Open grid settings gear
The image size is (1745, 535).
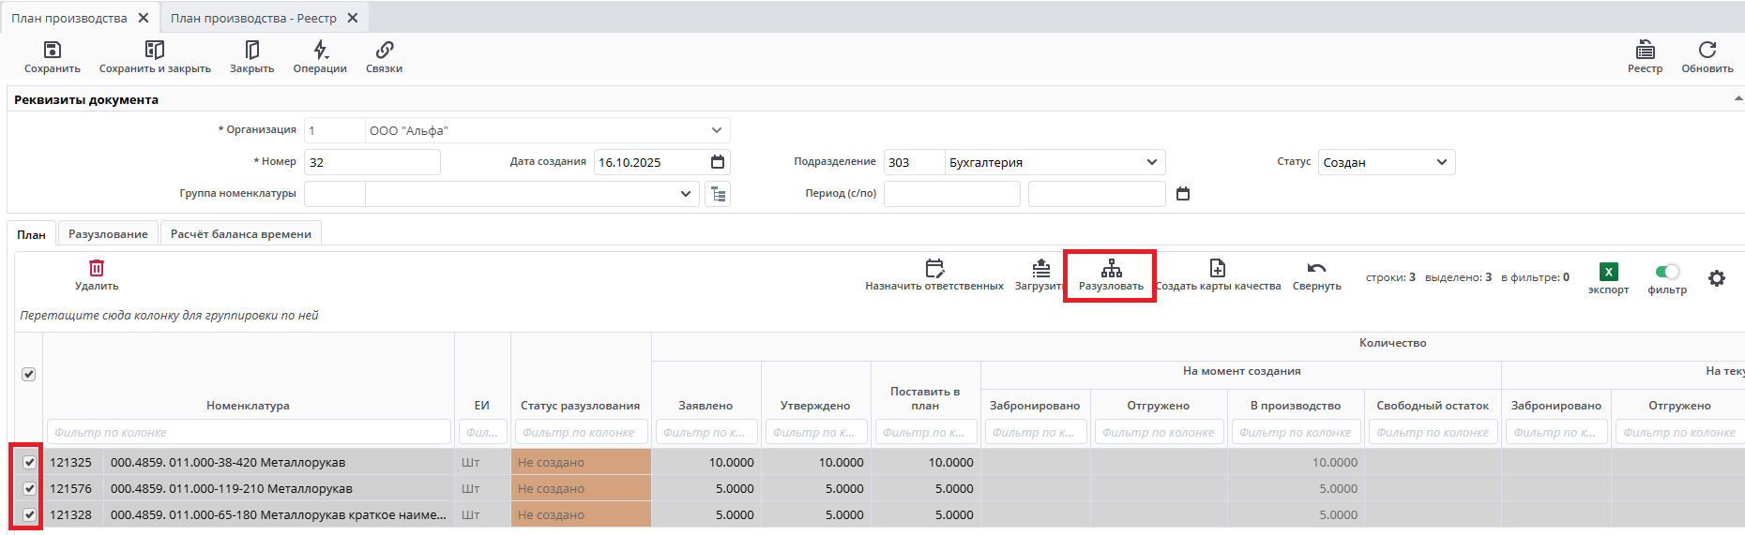click(1716, 278)
